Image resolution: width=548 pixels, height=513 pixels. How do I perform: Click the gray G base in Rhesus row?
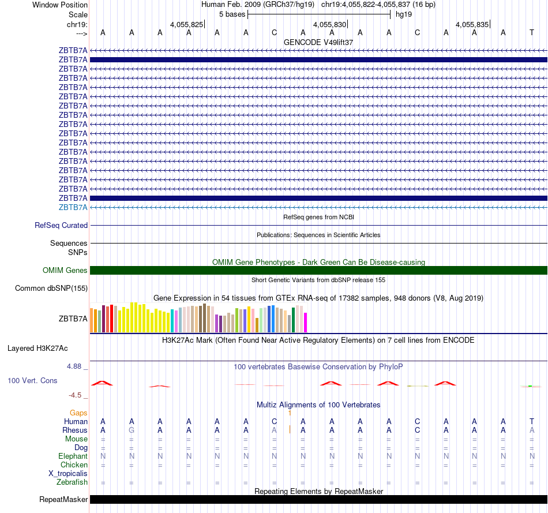132,430
